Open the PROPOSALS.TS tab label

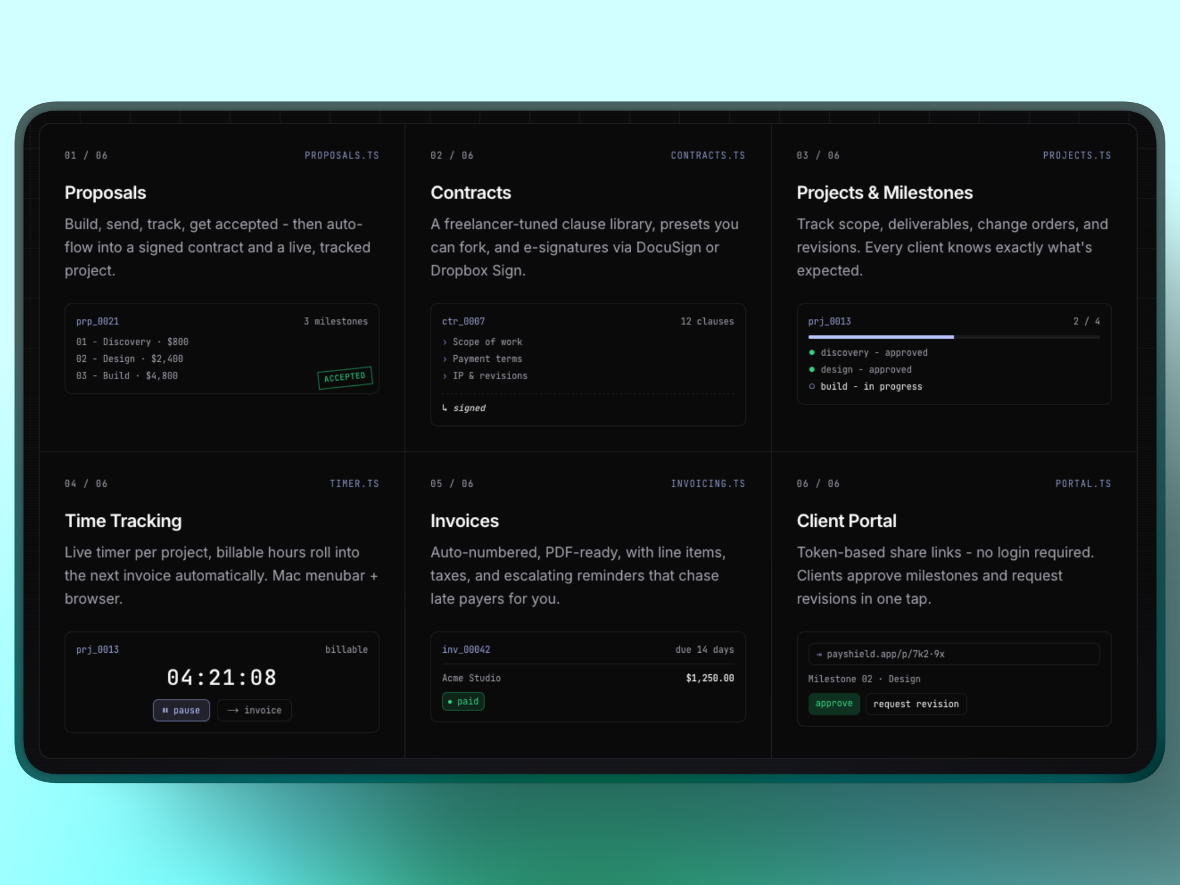(342, 155)
